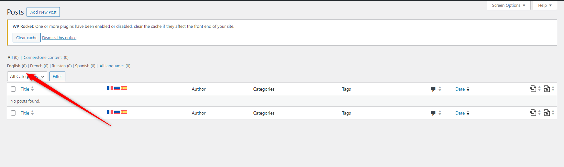The height and width of the screenshot is (167, 564).
Task: Dismiss this notice link
Action: [x=59, y=38]
